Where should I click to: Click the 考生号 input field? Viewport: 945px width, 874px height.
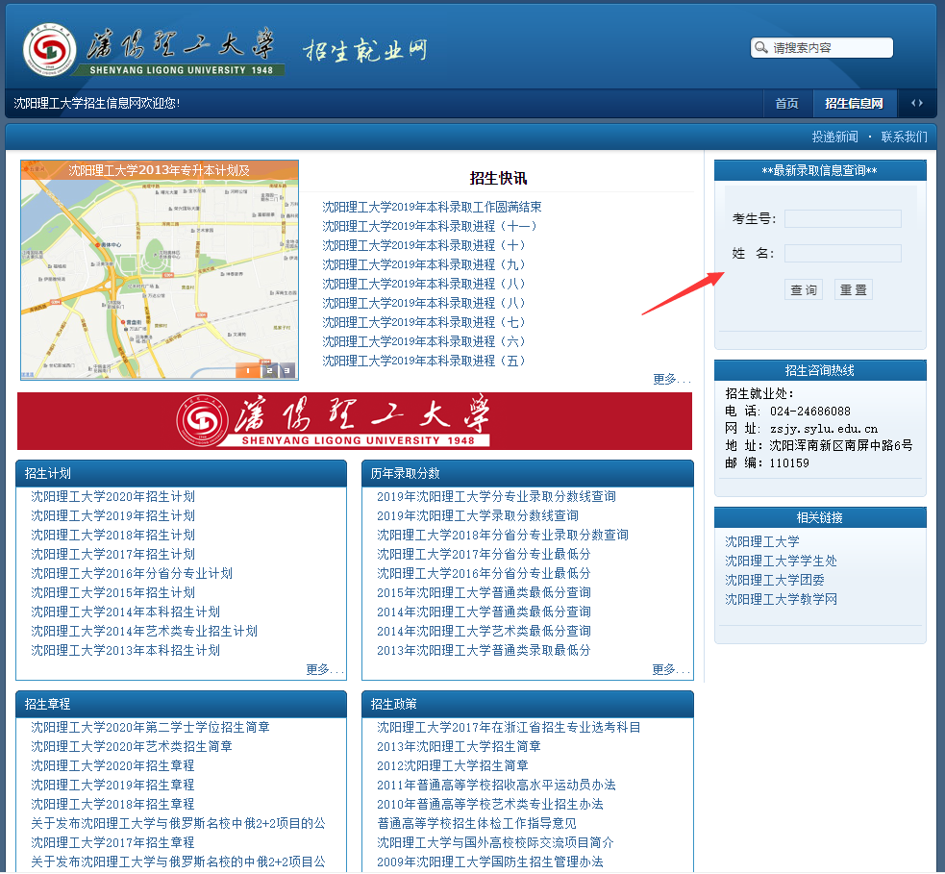coord(842,219)
